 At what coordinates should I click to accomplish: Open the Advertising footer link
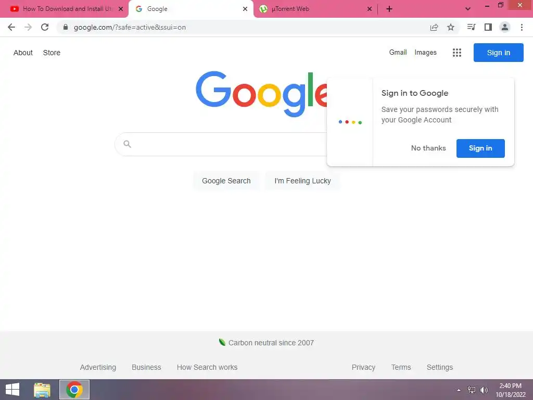tap(98, 367)
